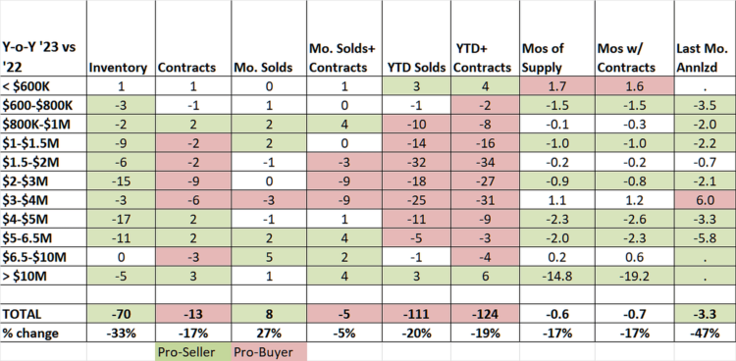Select the < $600K row label

point(43,86)
